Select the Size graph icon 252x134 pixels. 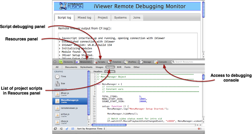(57, 83)
